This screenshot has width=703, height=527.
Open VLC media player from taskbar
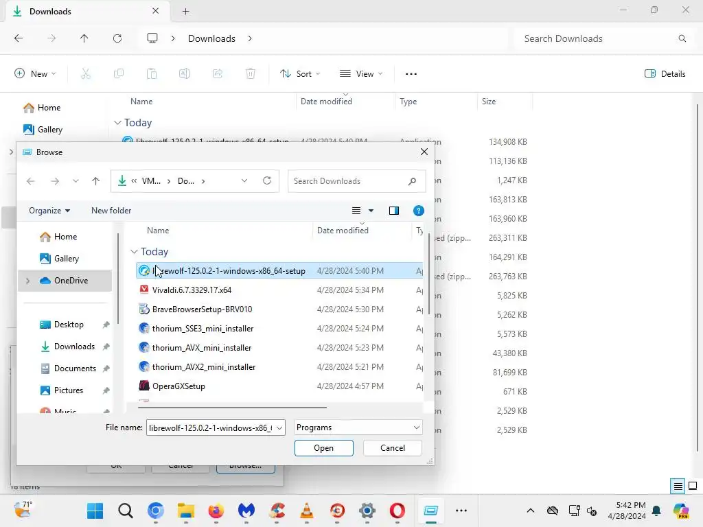tap(307, 511)
